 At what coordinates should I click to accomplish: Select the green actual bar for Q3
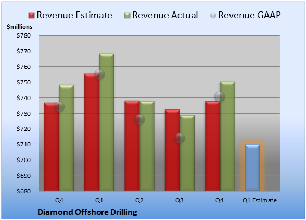[x=187, y=153]
